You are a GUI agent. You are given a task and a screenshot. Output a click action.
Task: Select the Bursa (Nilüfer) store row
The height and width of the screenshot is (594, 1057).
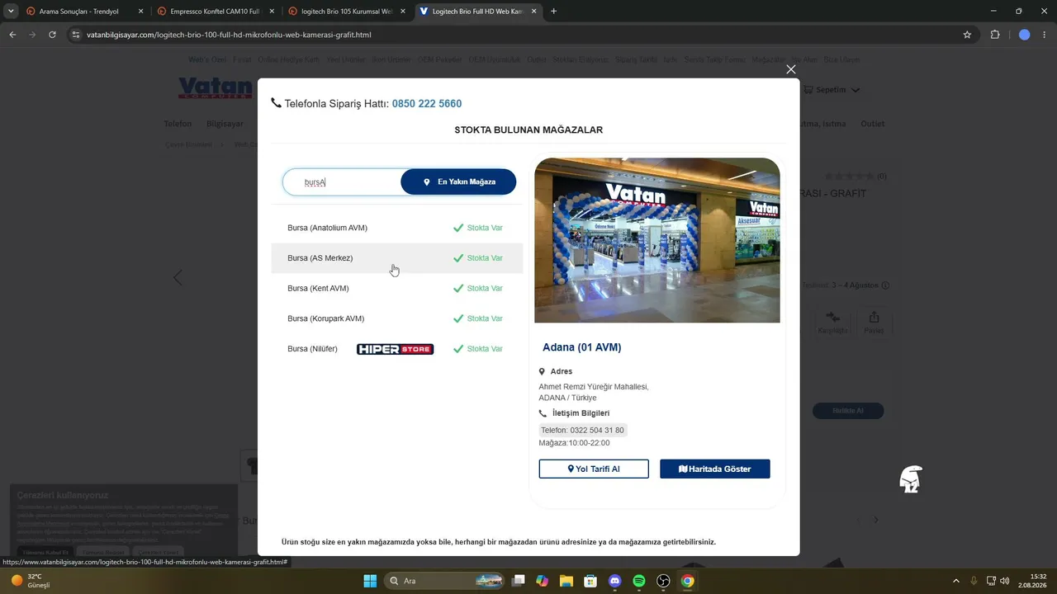(x=397, y=349)
